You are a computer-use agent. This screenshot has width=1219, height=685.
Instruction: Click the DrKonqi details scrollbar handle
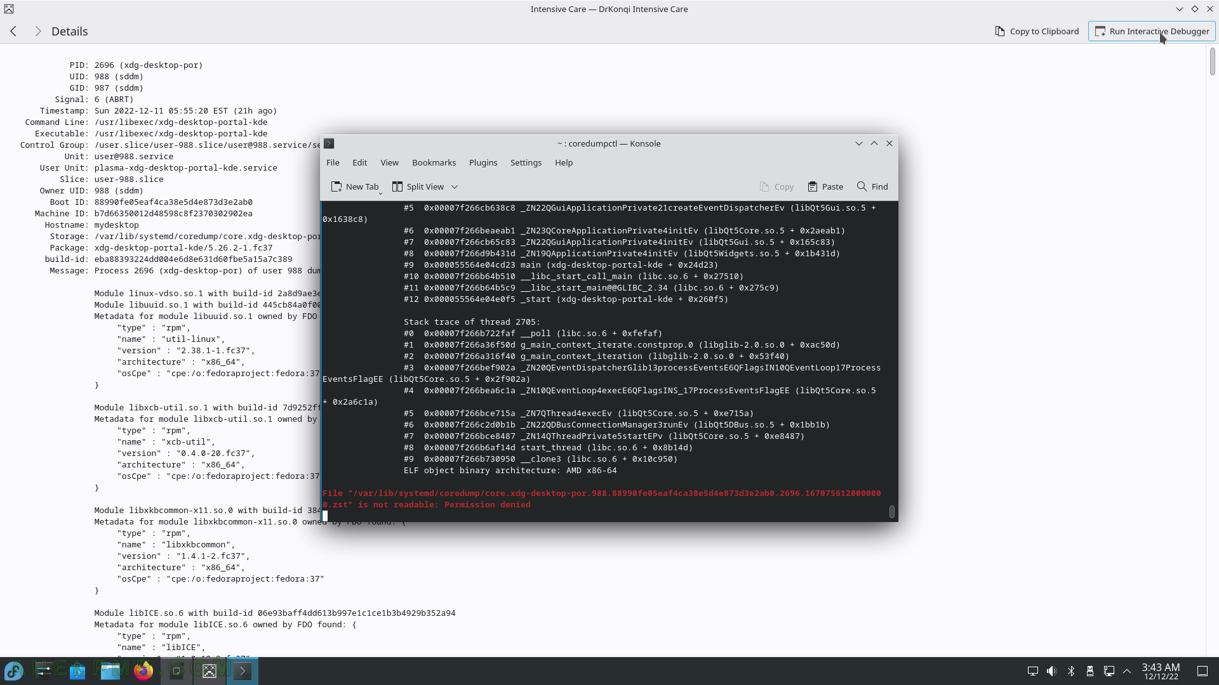click(x=1212, y=62)
